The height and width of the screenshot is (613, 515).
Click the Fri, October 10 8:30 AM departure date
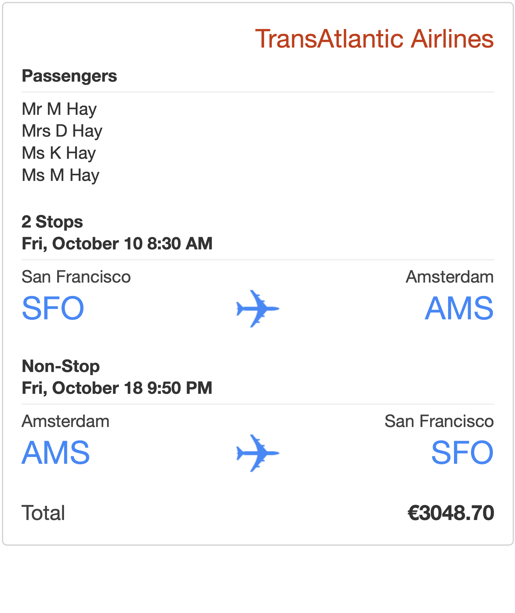pos(117,244)
